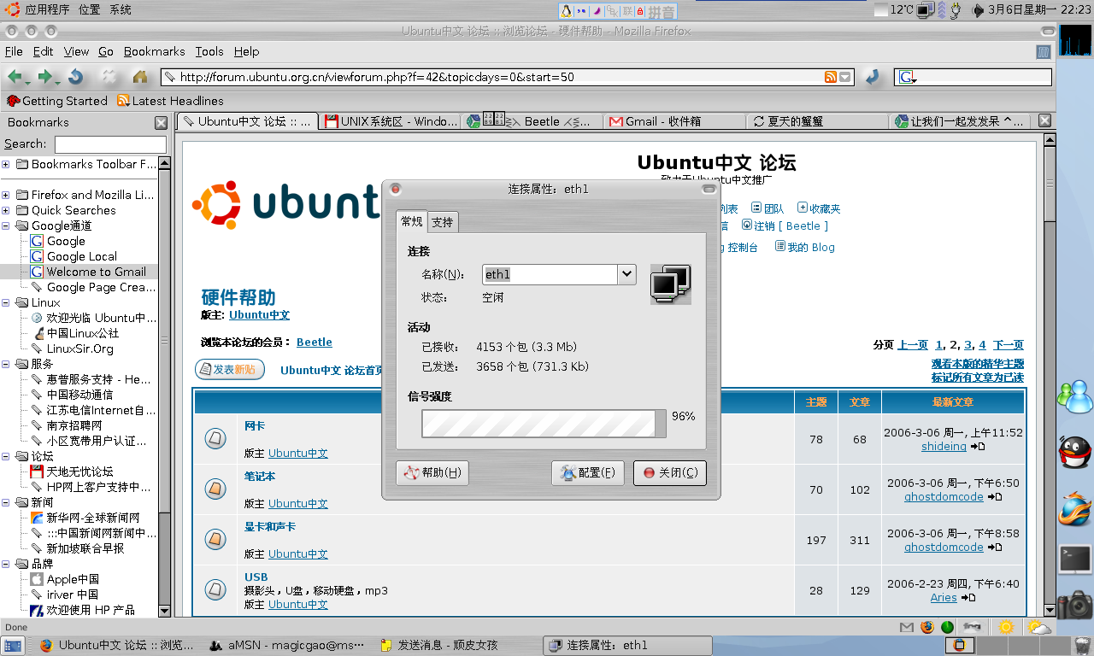Switch to the 支持 tab in dialog
The image size is (1094, 656).
(443, 222)
